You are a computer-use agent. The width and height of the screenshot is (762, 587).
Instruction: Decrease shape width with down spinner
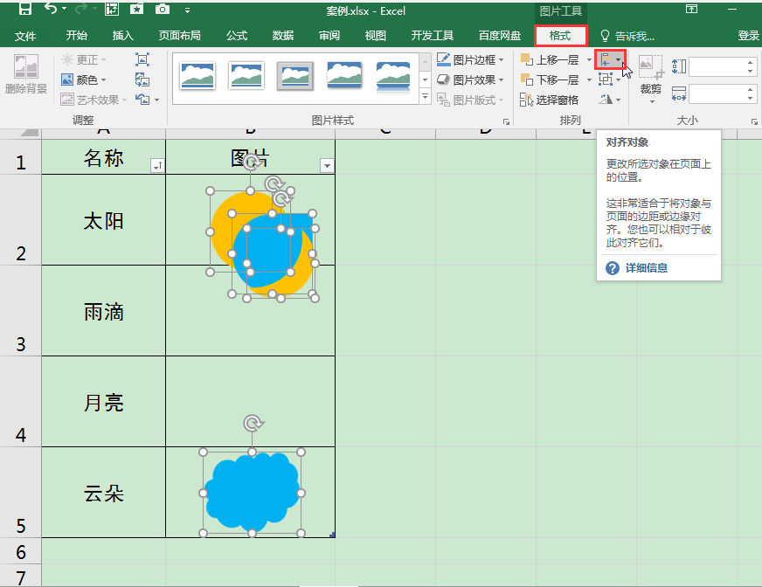point(751,99)
